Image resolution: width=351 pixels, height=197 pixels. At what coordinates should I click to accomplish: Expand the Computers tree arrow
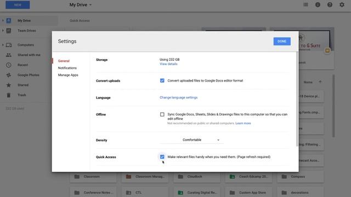[x=3, y=45]
